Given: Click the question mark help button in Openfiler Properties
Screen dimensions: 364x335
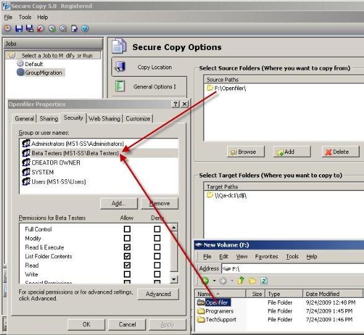Looking at the screenshot, I should [176, 104].
